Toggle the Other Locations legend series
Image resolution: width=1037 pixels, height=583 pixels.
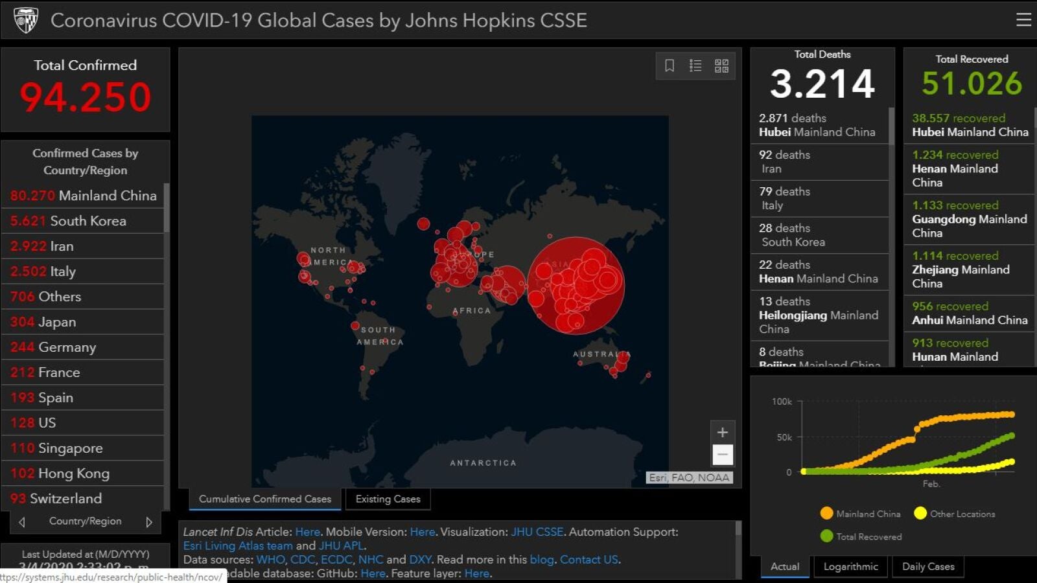pyautogui.click(x=954, y=514)
